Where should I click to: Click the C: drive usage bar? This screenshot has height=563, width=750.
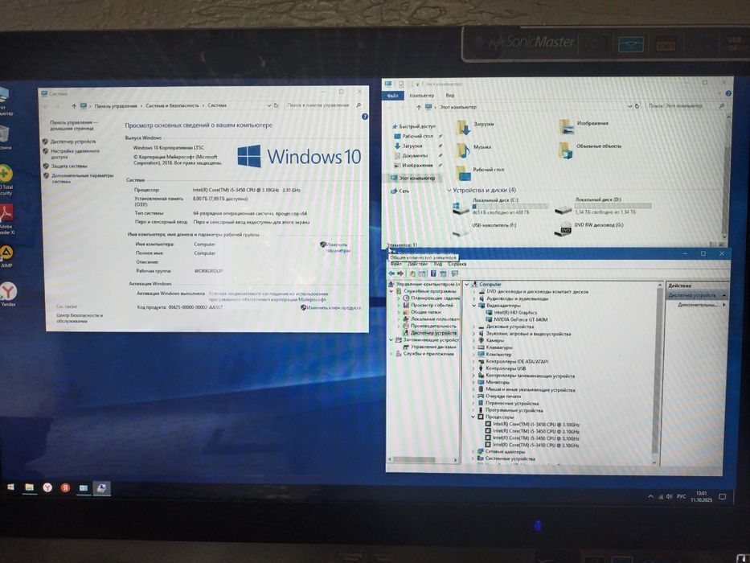(x=510, y=206)
